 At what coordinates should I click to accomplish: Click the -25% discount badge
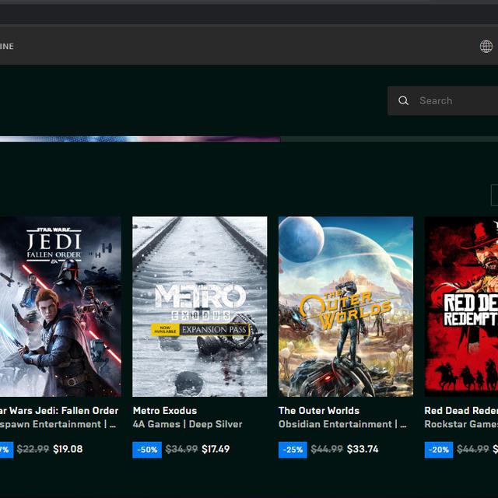pos(293,450)
